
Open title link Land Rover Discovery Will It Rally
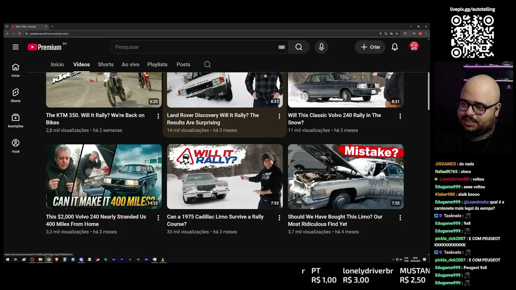point(213,119)
